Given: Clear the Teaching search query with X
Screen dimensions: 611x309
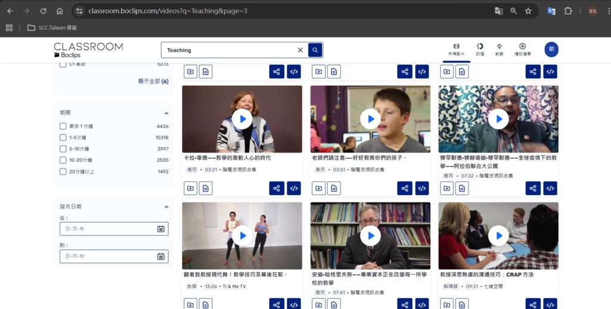Looking at the screenshot, I should click(300, 50).
